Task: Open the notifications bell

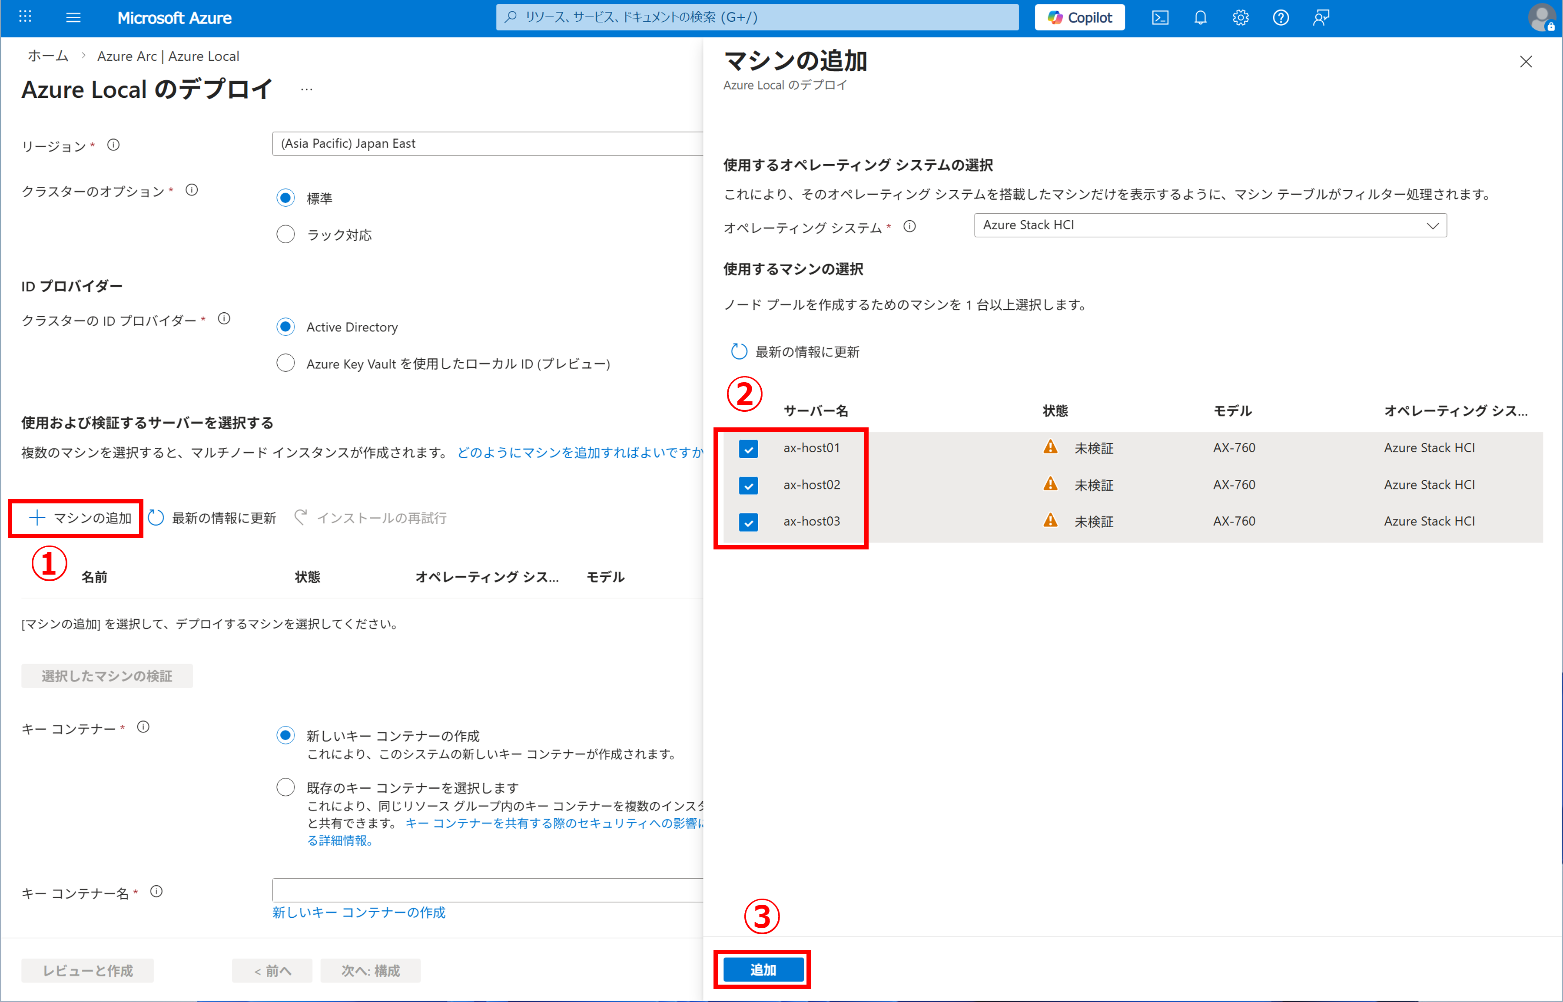Action: (1201, 17)
